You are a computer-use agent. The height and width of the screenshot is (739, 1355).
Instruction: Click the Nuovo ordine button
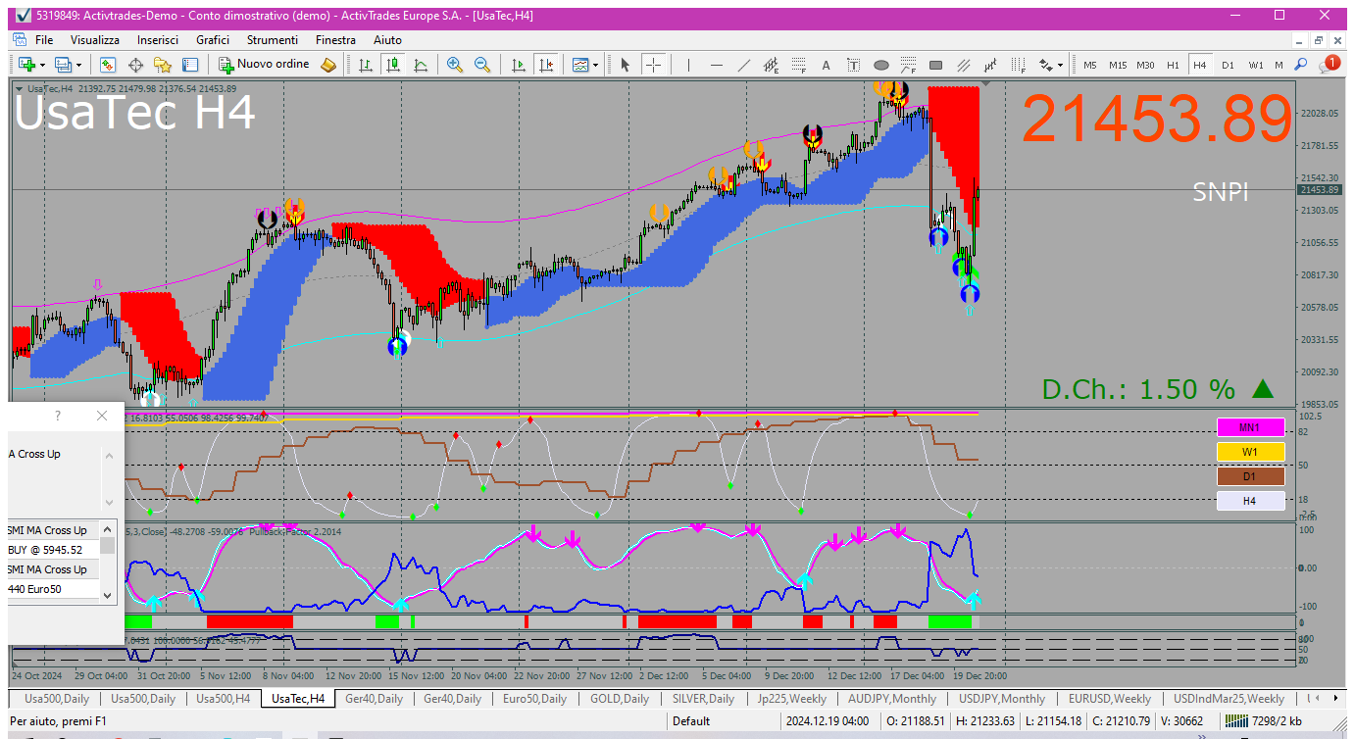pos(265,65)
